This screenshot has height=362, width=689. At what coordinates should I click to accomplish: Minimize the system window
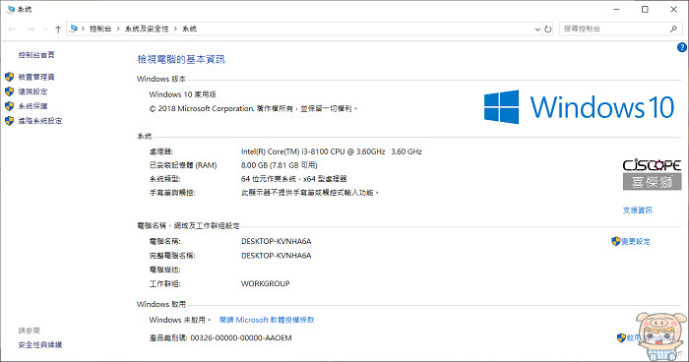click(616, 9)
